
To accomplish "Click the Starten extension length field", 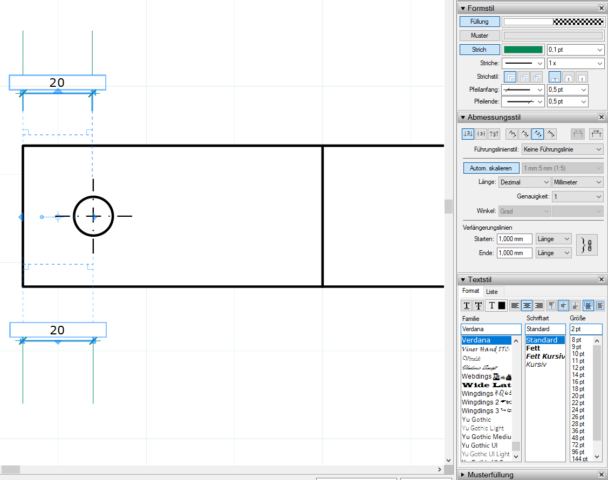I will 514,239.
